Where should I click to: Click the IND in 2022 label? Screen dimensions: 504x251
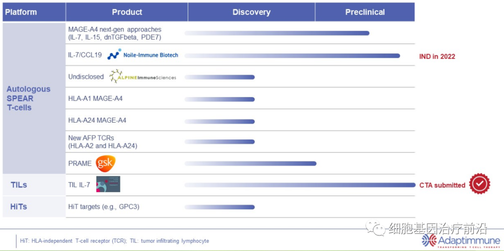tap(437, 56)
